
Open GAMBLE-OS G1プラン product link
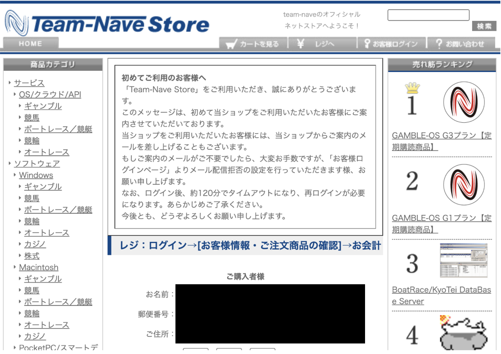click(441, 224)
